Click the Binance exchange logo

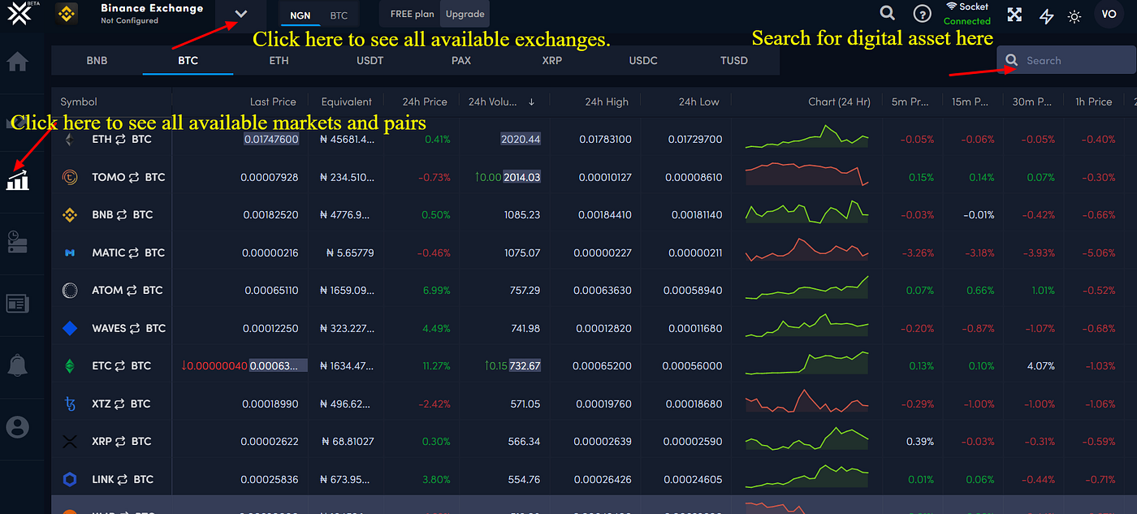tap(67, 14)
